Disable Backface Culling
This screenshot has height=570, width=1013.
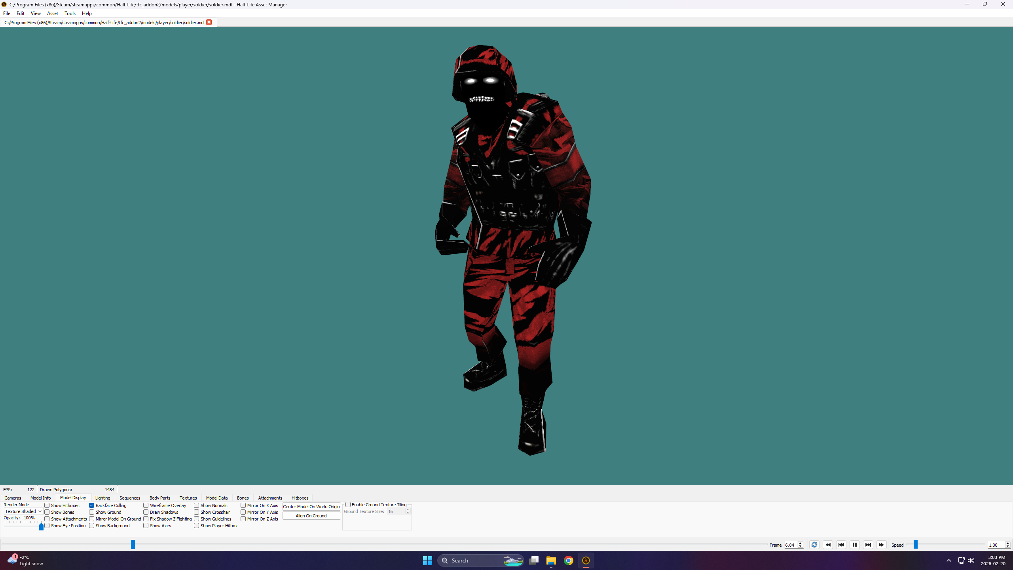pyautogui.click(x=92, y=505)
